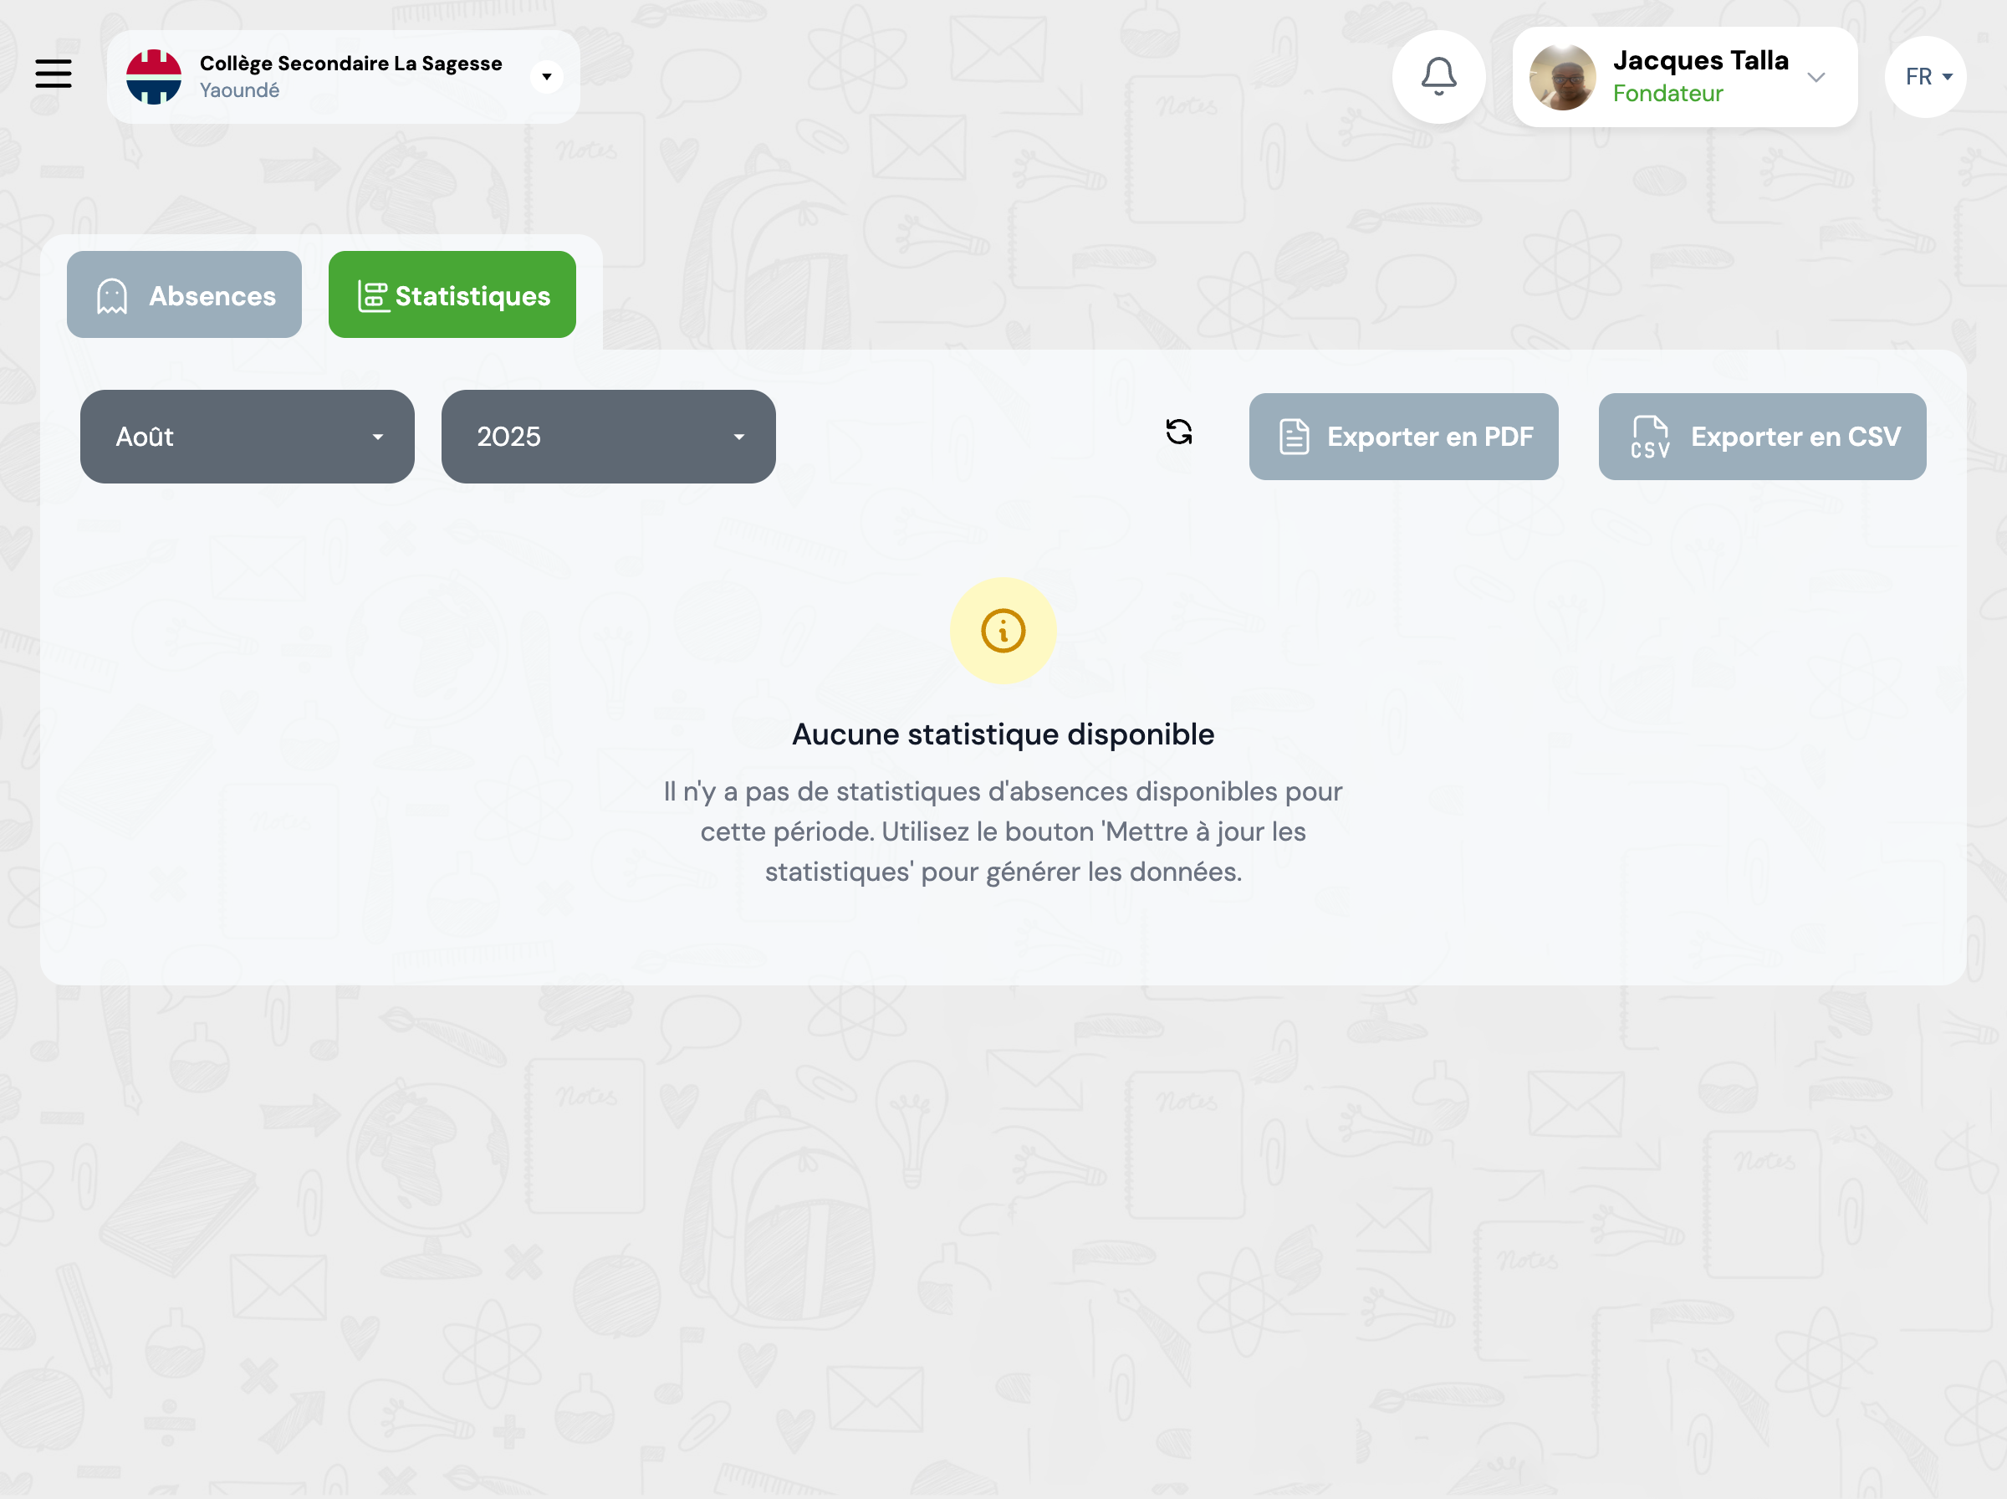
Task: Click the notification bell icon
Action: point(1438,76)
